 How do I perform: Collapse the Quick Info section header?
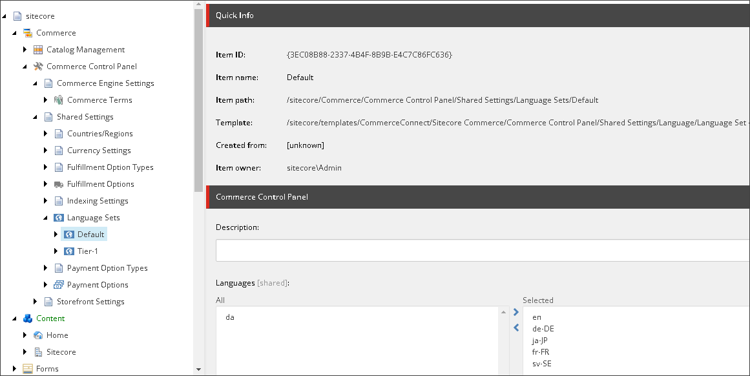[x=478, y=16]
